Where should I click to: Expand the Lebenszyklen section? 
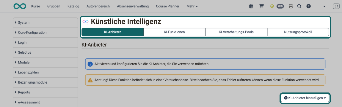[46, 72]
